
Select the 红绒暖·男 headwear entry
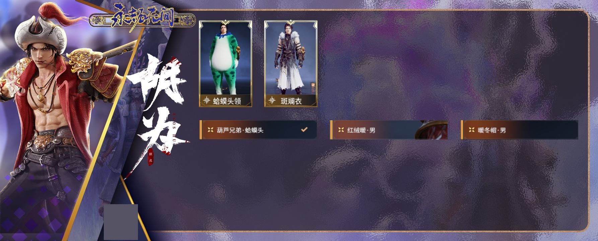(389, 130)
